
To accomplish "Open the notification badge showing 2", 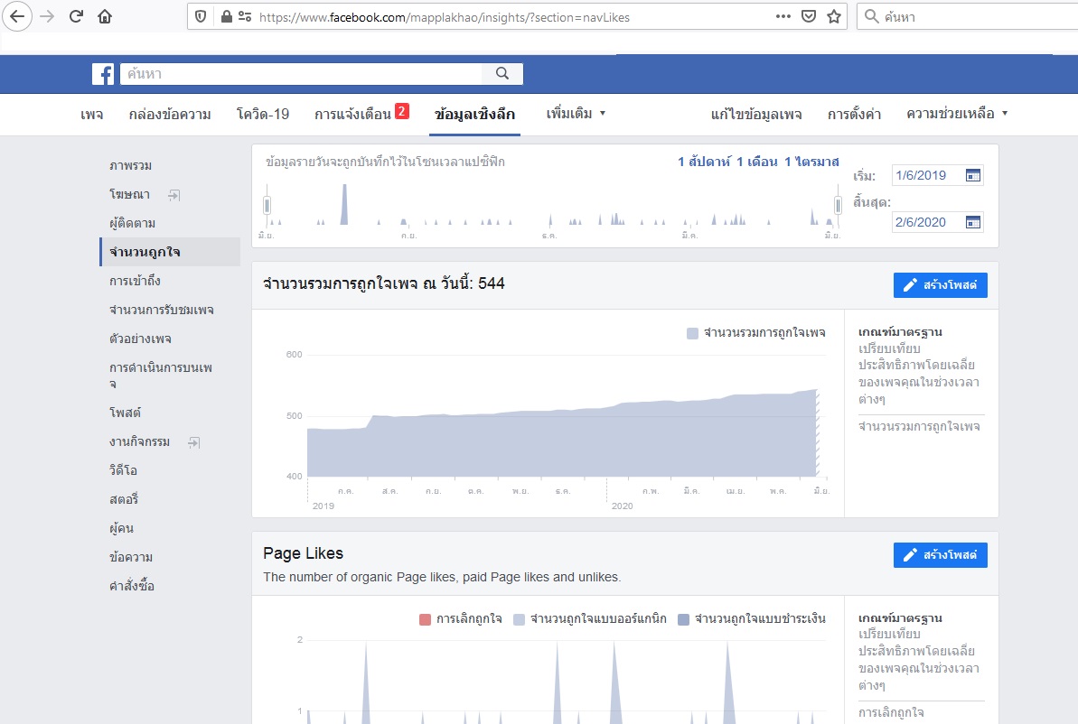I will (x=401, y=111).
